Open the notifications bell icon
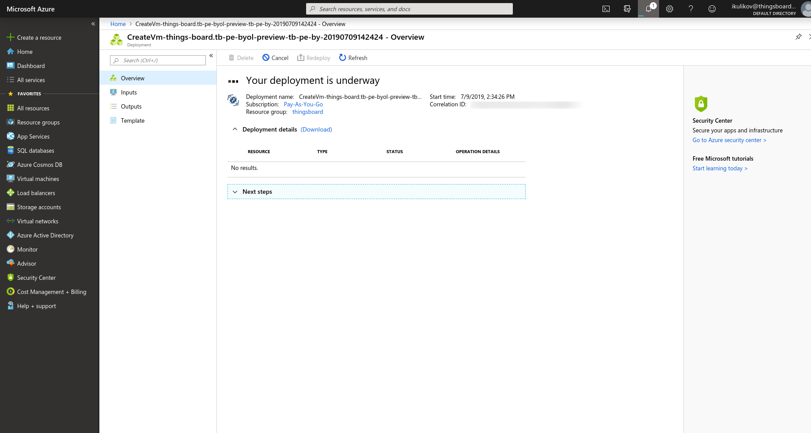This screenshot has width=811, height=433. [648, 9]
